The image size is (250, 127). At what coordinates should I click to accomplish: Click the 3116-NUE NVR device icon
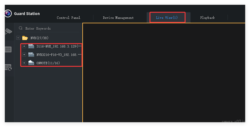click(x=31, y=46)
